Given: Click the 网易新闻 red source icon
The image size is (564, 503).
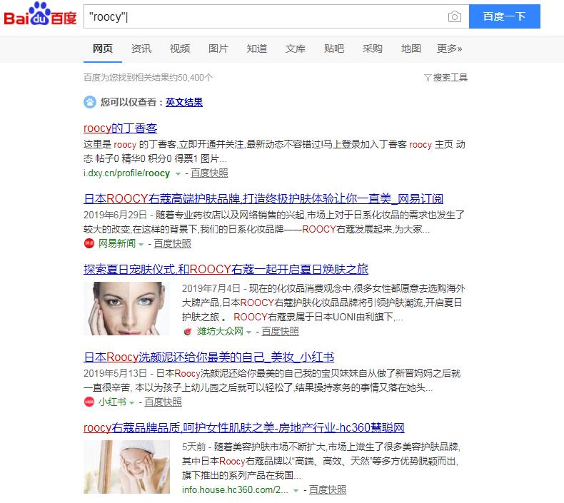Looking at the screenshot, I should [x=89, y=243].
